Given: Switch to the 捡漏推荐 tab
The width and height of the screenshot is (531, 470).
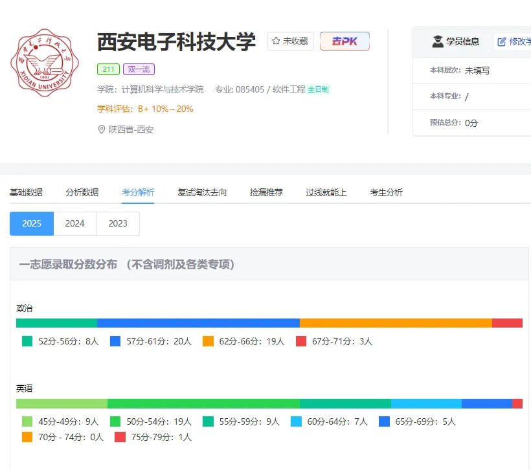Looking at the screenshot, I should click(266, 192).
